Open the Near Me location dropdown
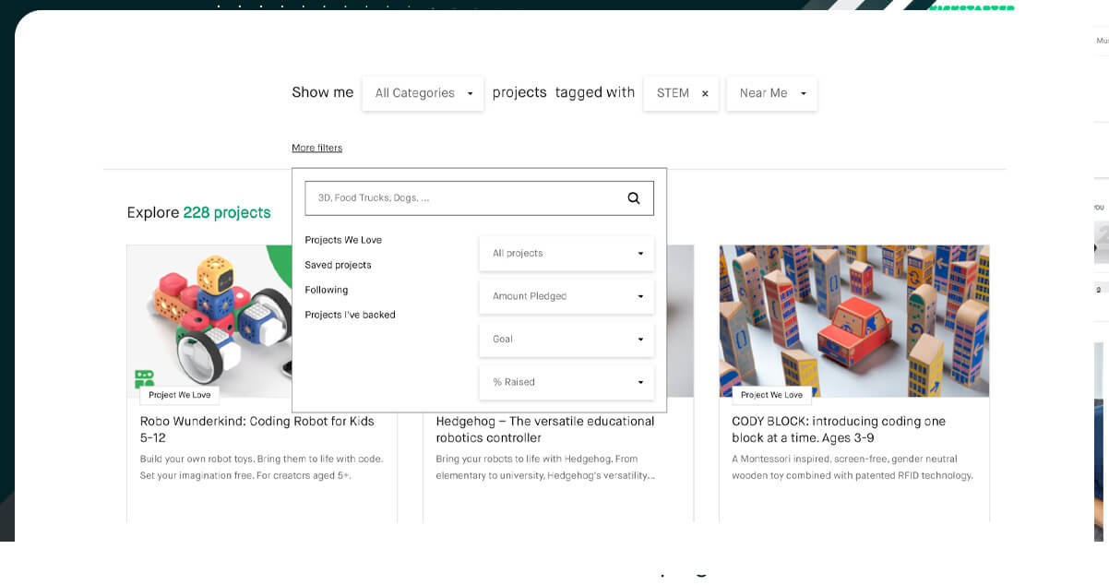The image size is (1109, 585). pyautogui.click(x=771, y=93)
